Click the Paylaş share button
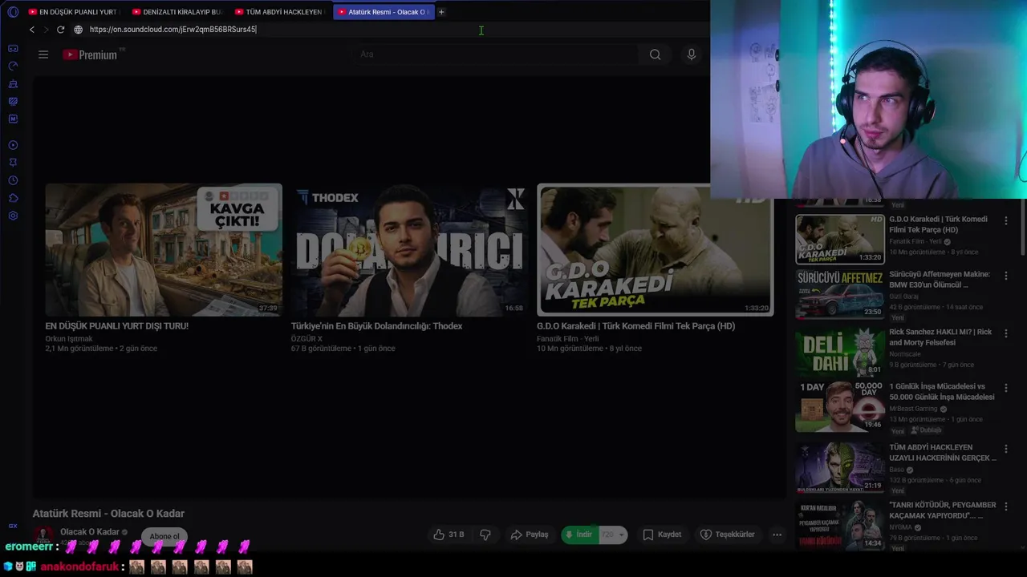The height and width of the screenshot is (577, 1027). [530, 535]
